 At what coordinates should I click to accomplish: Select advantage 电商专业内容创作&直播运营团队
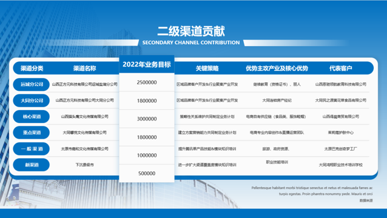[277, 133]
